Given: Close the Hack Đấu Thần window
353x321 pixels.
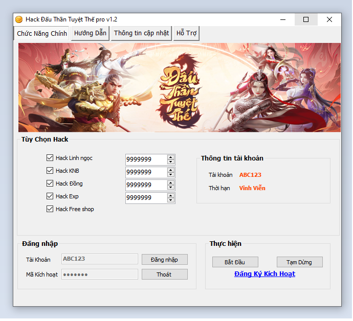Looking at the screenshot, I should pos(329,19).
